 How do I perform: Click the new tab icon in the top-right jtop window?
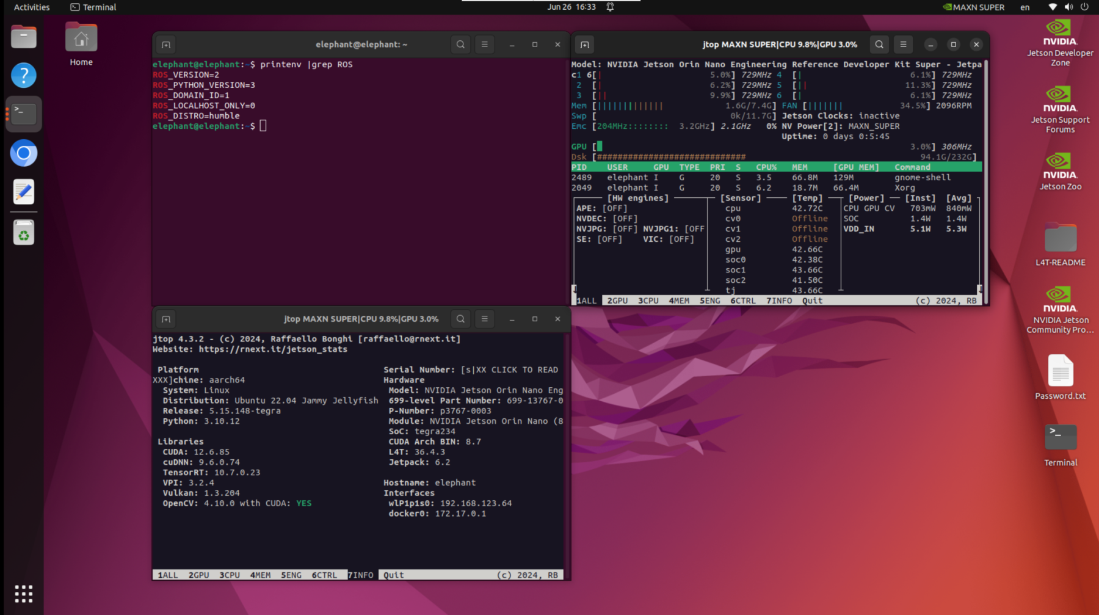point(584,45)
